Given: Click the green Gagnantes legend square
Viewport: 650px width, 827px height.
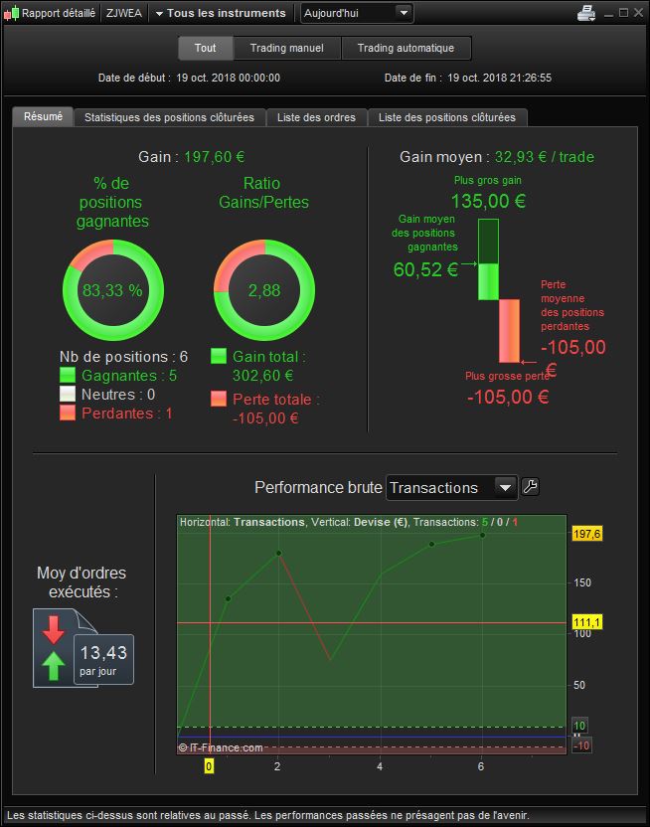Looking at the screenshot, I should point(68,375).
